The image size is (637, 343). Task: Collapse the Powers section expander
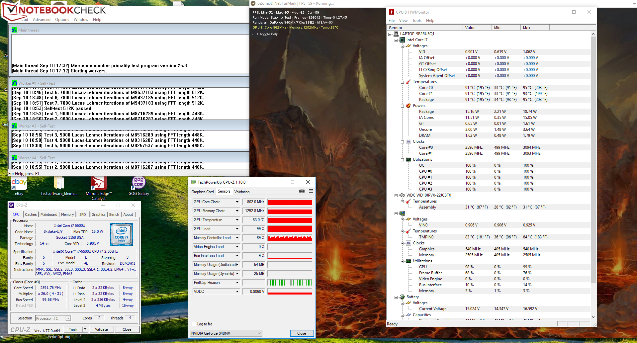[x=403, y=106]
